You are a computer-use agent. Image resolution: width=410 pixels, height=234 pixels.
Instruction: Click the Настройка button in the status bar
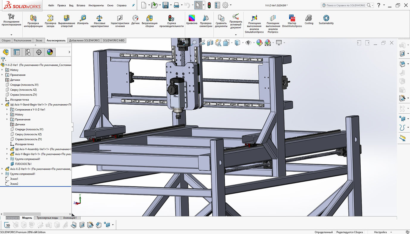(380, 232)
